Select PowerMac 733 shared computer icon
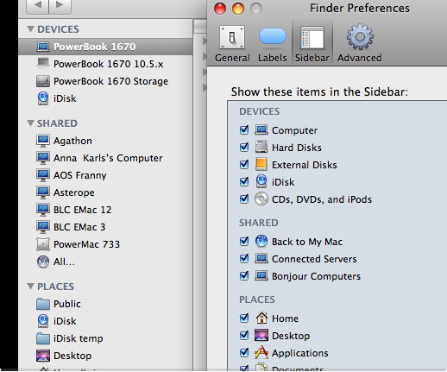447x372 pixels. [43, 244]
